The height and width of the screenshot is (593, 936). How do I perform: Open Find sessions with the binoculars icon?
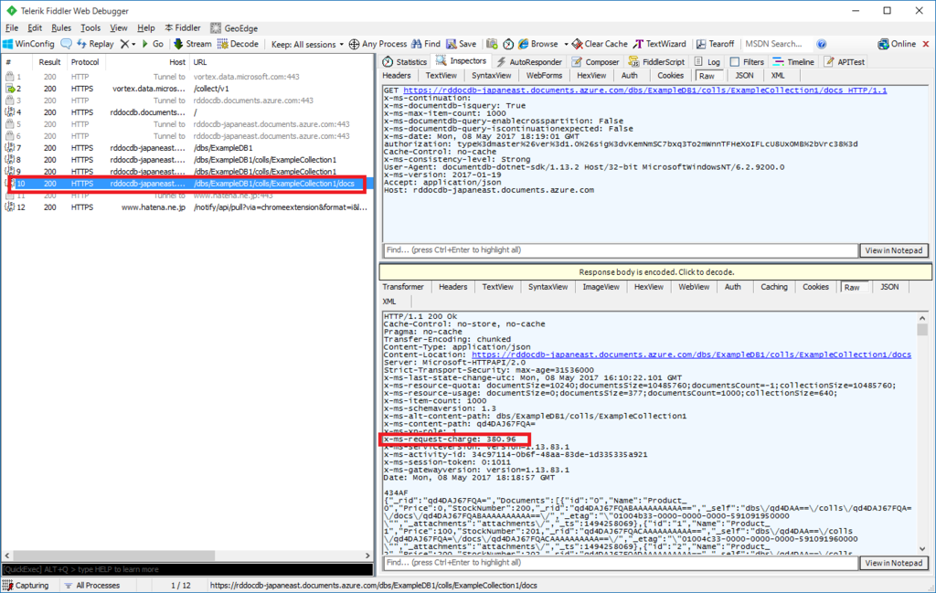click(x=426, y=44)
